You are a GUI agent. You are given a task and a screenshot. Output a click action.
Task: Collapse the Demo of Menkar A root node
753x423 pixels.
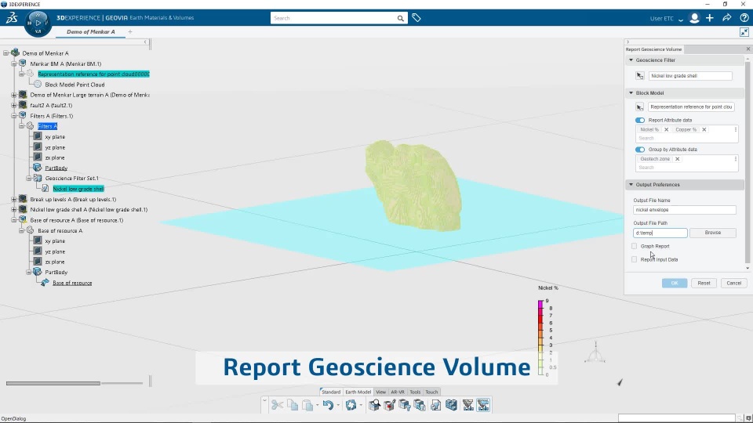tap(6, 52)
